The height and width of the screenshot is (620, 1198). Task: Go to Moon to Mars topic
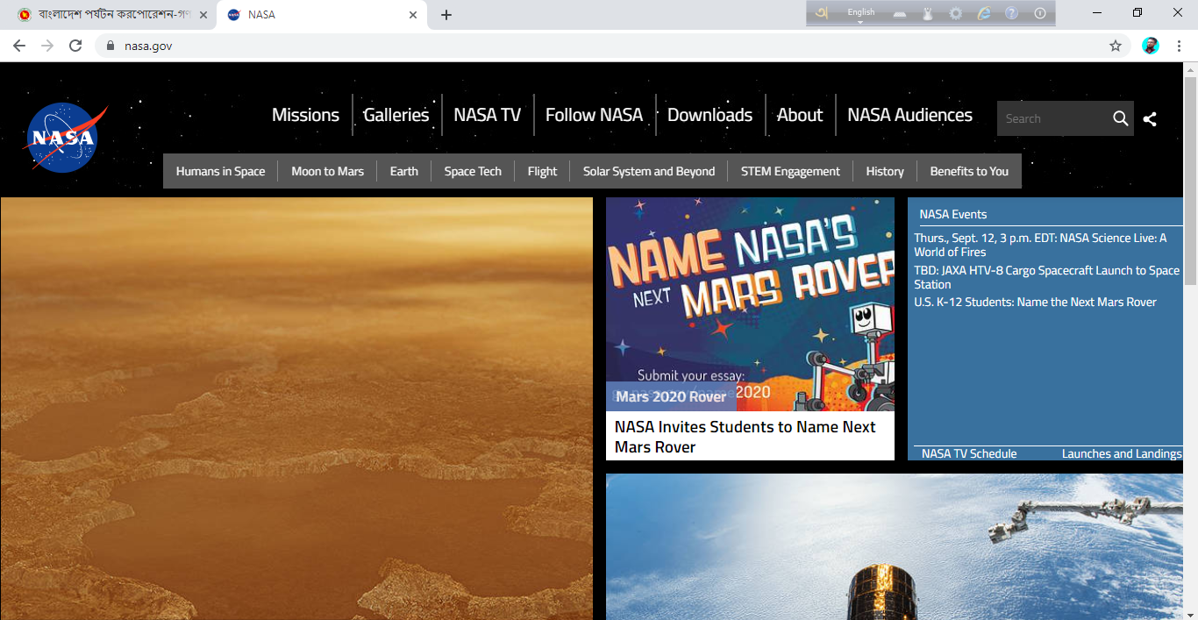(x=327, y=171)
